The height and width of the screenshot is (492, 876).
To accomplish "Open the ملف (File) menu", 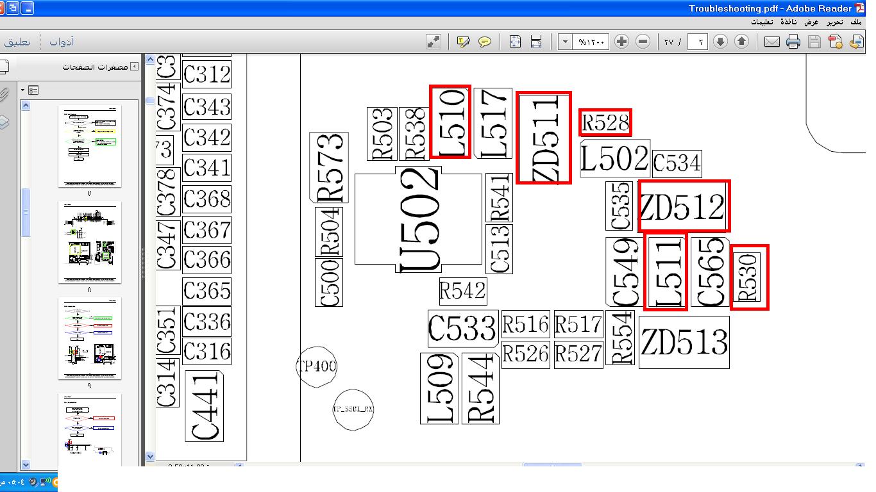I will 856,22.
